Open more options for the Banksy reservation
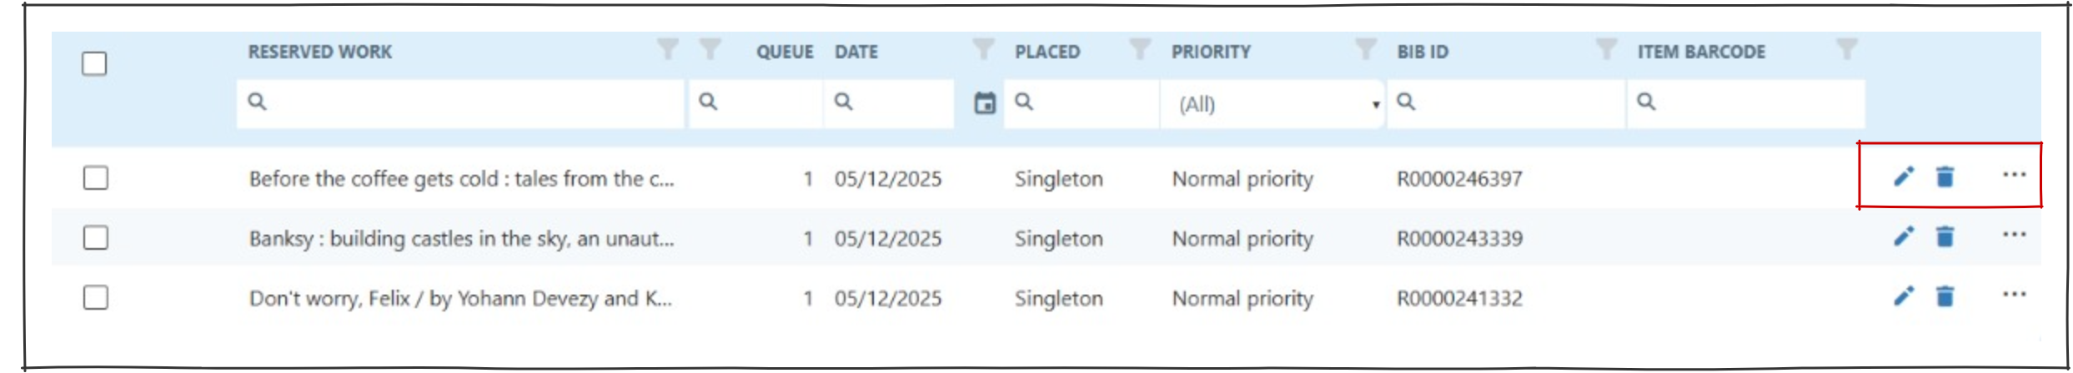The width and height of the screenshot is (2073, 373). tap(2014, 236)
